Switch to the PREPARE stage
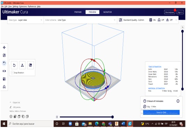186x128 pixels. click(x=78, y=12)
